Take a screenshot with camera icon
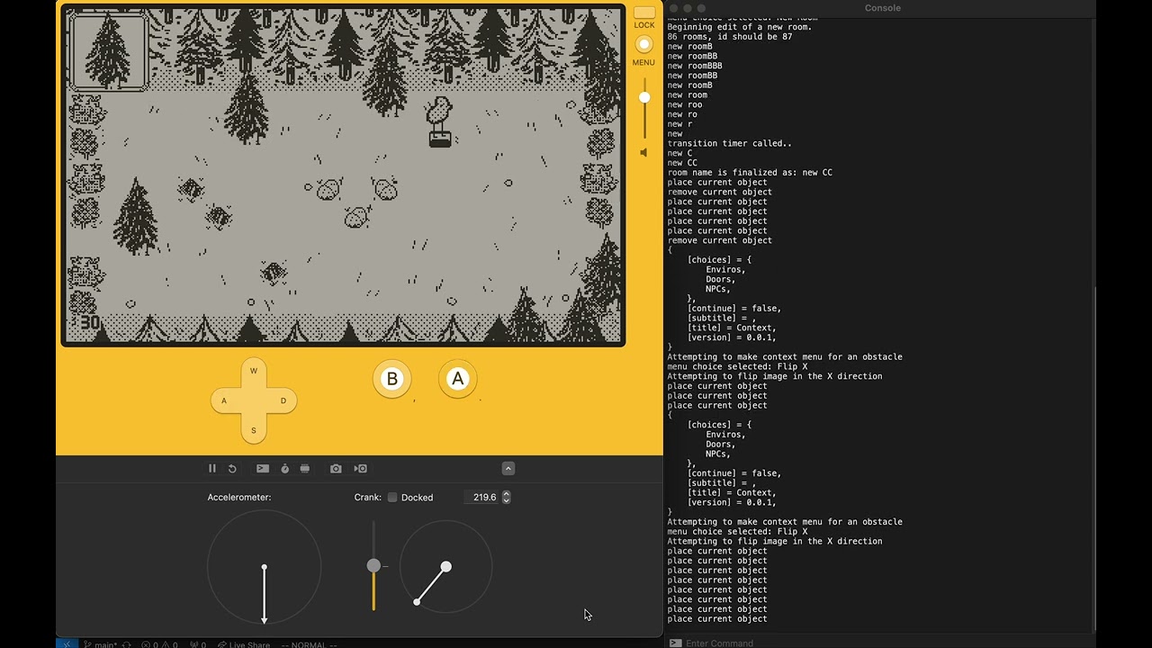1152x648 pixels. (x=336, y=469)
